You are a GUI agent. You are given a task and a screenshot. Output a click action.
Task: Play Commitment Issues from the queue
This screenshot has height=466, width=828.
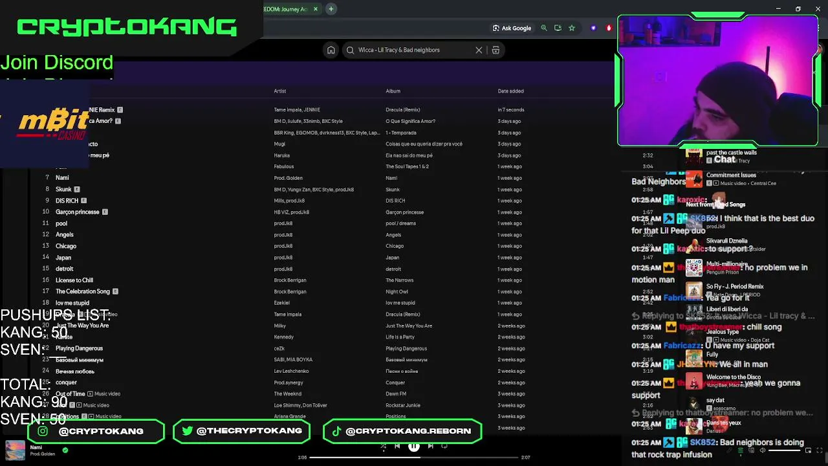[x=731, y=175]
